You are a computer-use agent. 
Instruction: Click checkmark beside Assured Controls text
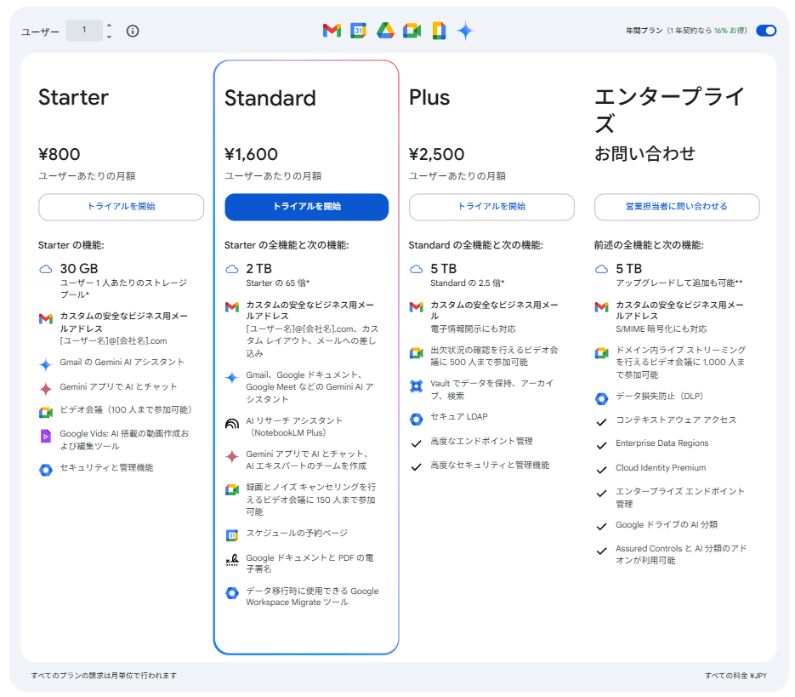point(601,551)
